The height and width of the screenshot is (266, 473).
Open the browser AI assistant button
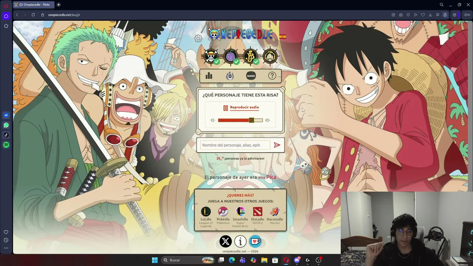[467, 15]
